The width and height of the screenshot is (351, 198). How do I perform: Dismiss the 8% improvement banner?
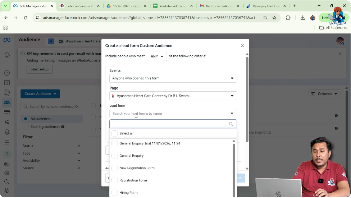click(x=340, y=54)
